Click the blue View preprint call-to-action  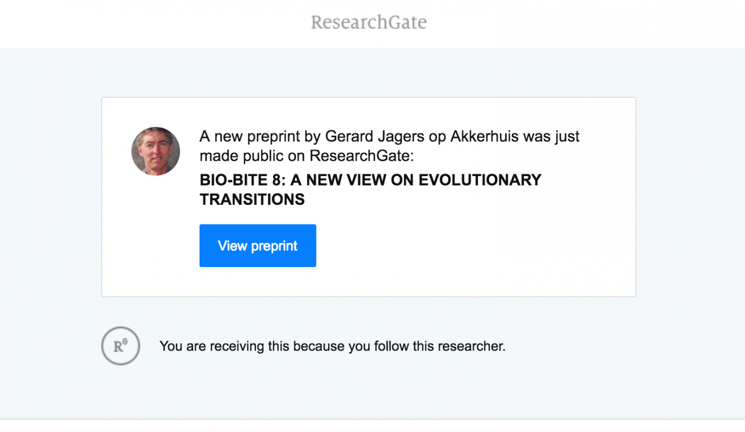[258, 245]
